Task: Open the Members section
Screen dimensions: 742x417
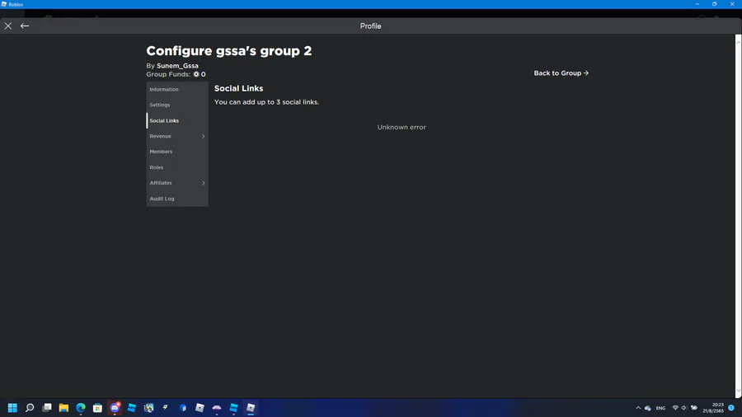Action: point(177,152)
